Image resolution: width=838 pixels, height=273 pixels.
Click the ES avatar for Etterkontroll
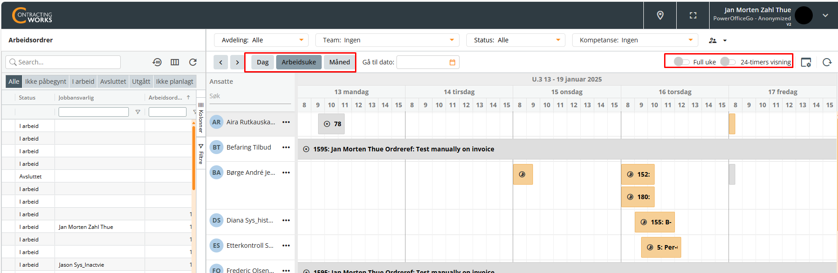pos(217,246)
